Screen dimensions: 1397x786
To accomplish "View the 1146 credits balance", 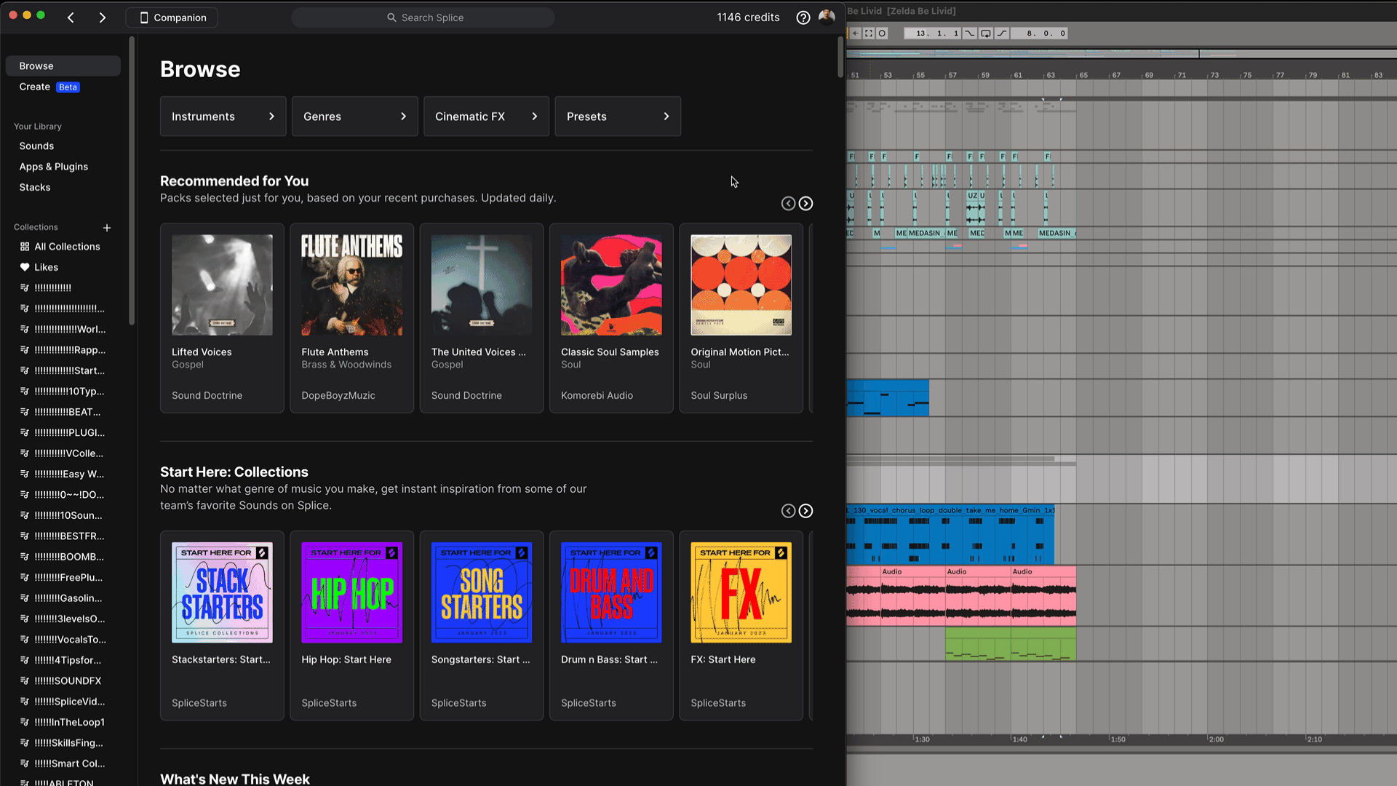I will click(748, 17).
